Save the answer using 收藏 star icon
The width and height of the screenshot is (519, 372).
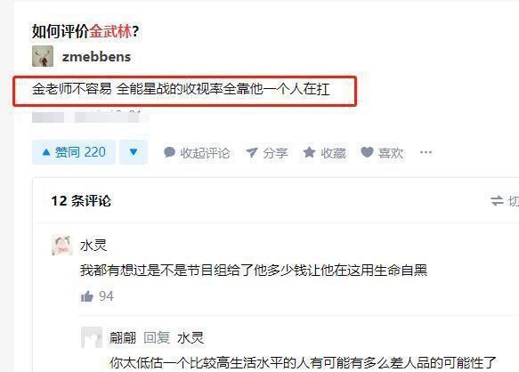pos(309,152)
